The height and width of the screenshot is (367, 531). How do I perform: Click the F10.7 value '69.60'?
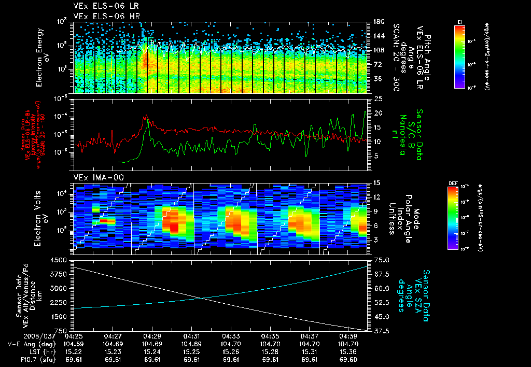[348, 360]
